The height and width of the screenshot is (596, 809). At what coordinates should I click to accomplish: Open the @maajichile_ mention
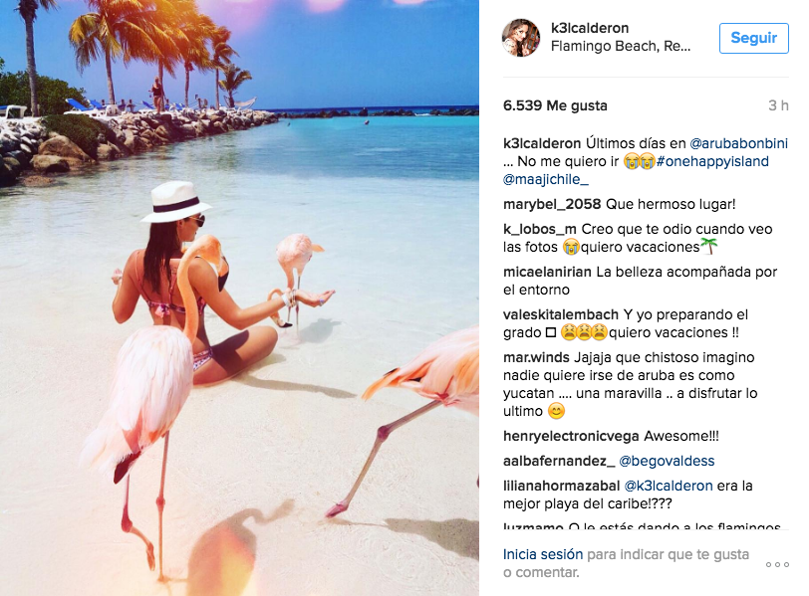click(x=546, y=179)
